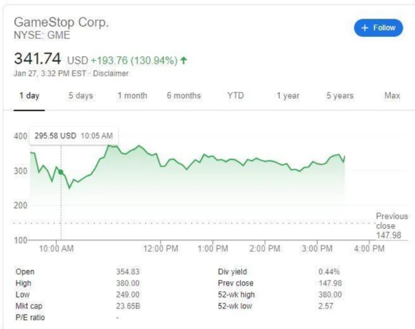Click the green up arrow beside percentage change
Screen dimensions: 415x329
pos(184,60)
